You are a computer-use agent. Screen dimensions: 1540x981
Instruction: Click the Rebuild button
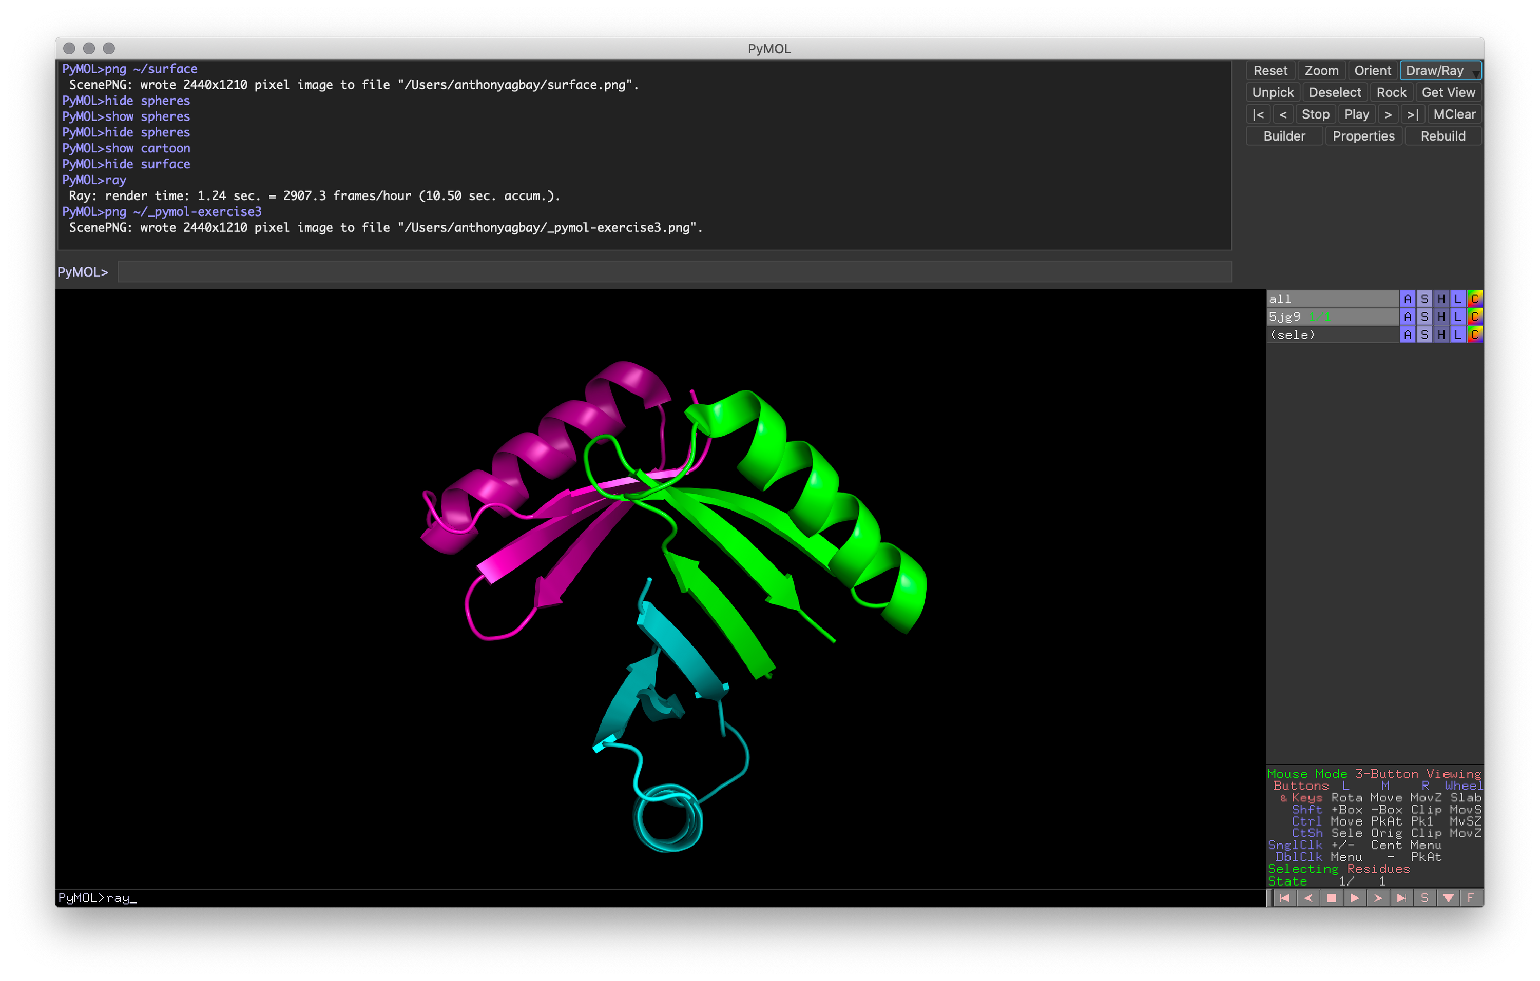pyautogui.click(x=1443, y=135)
